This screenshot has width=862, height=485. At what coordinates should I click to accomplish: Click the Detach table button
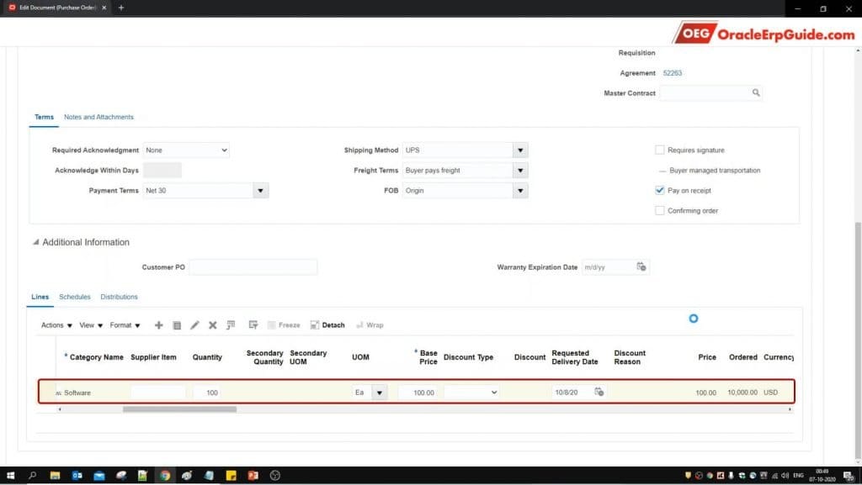tap(327, 325)
